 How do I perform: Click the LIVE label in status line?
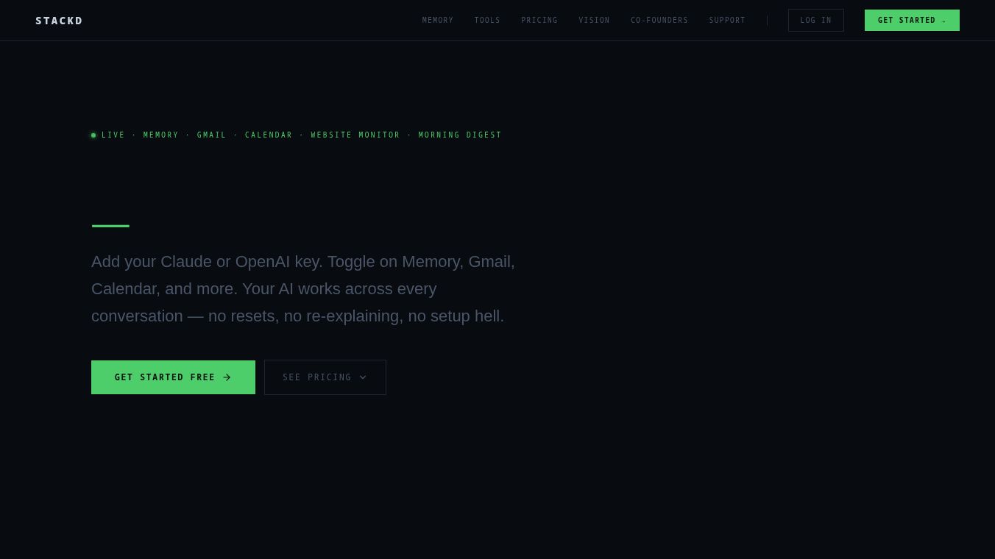tap(113, 135)
